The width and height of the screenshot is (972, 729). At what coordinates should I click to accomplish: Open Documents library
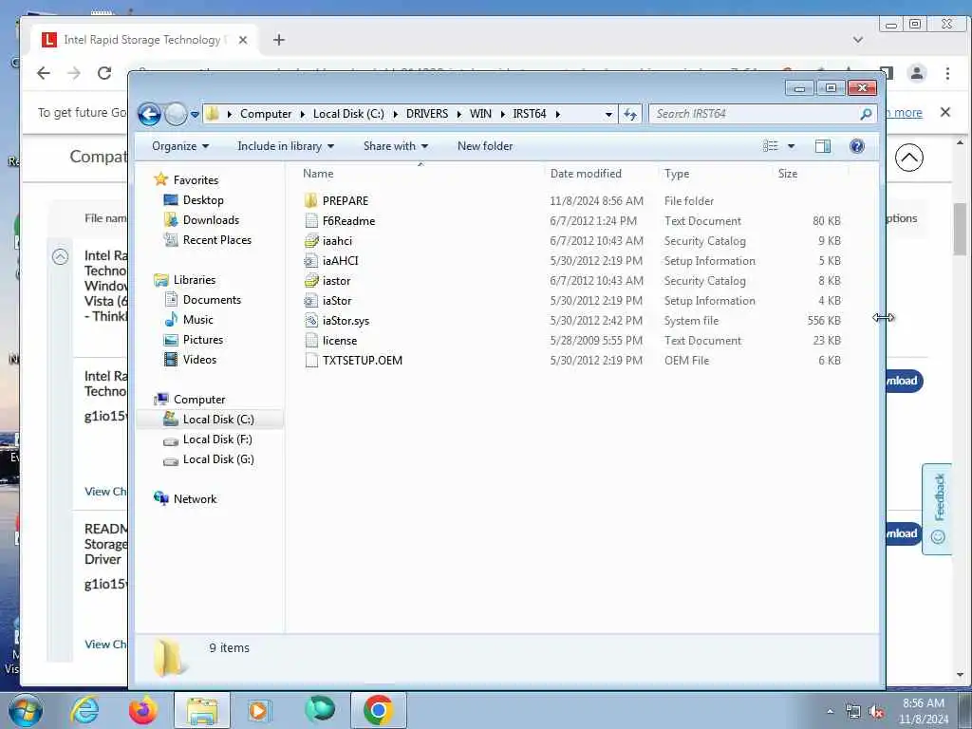coord(212,299)
